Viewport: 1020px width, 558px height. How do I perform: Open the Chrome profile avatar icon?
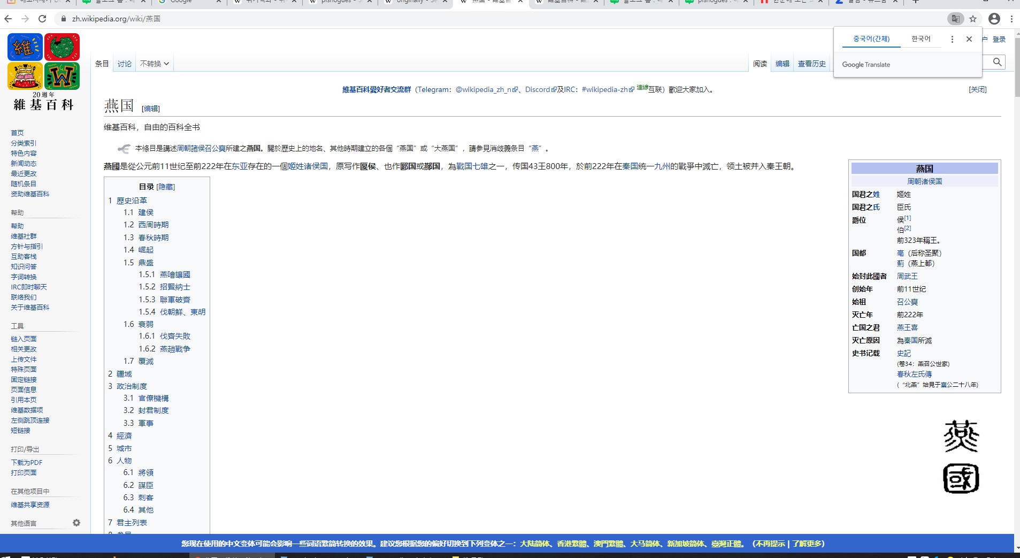[994, 19]
